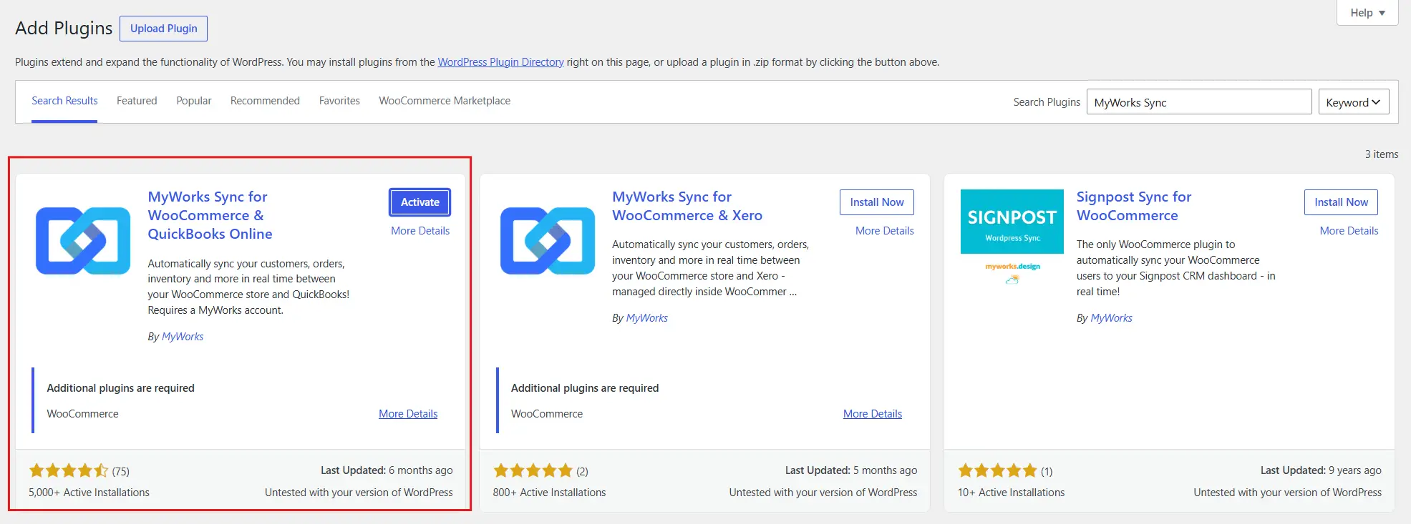Focus the Search Plugins input field
This screenshot has width=1411, height=524.
1199,102
